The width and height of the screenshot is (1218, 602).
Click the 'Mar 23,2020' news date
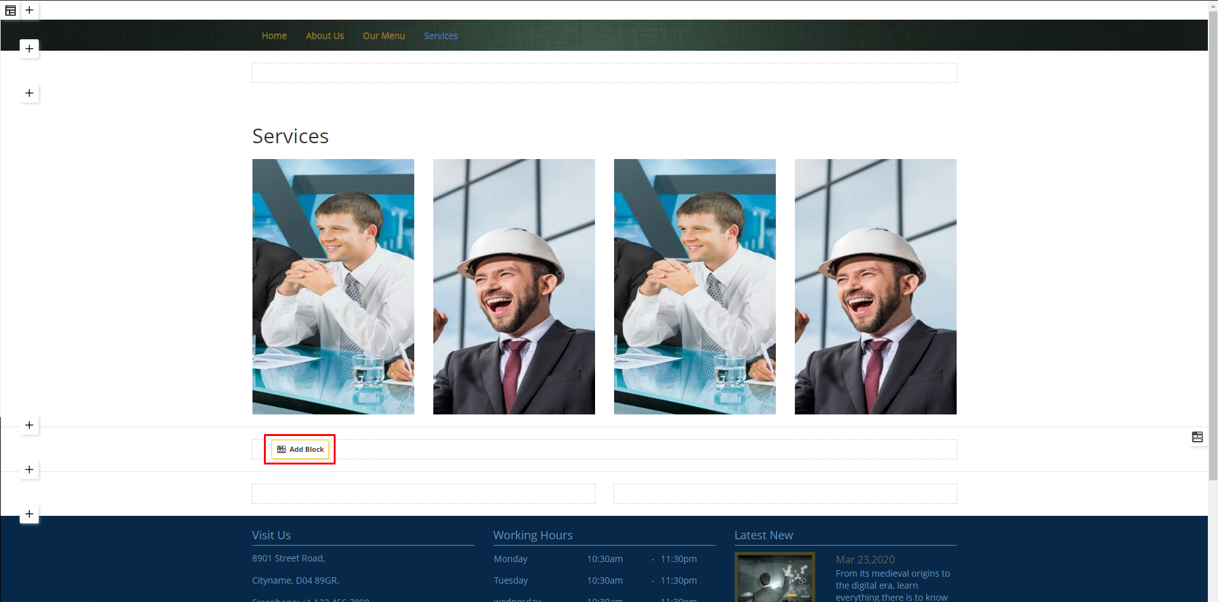(x=865, y=560)
